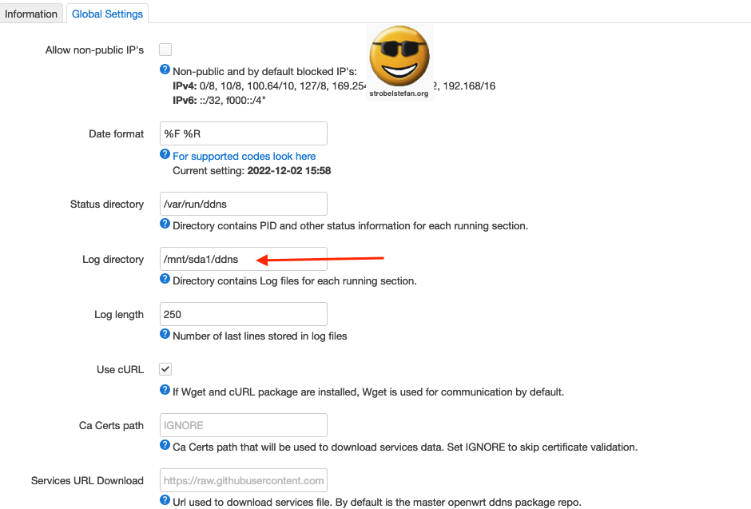Open help for Allow non-public IP's
The image size is (751, 509).
[x=165, y=70]
